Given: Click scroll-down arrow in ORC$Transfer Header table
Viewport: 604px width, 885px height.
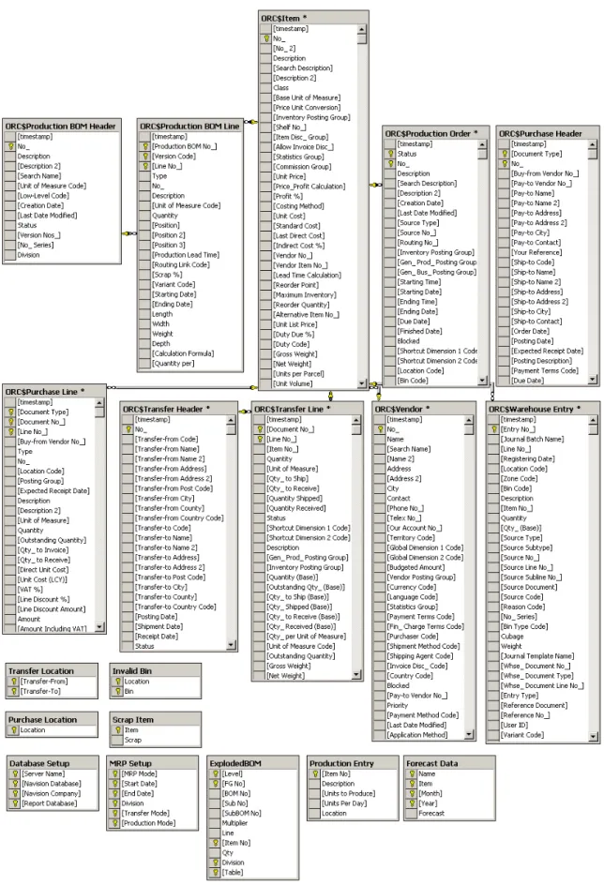Looking at the screenshot, I should (231, 645).
